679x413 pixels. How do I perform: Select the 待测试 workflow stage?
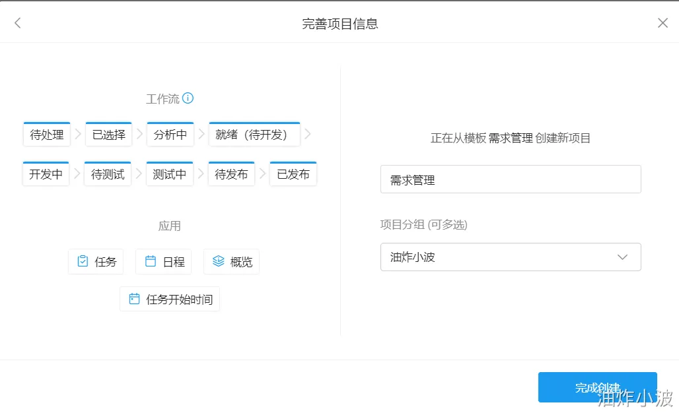point(108,174)
